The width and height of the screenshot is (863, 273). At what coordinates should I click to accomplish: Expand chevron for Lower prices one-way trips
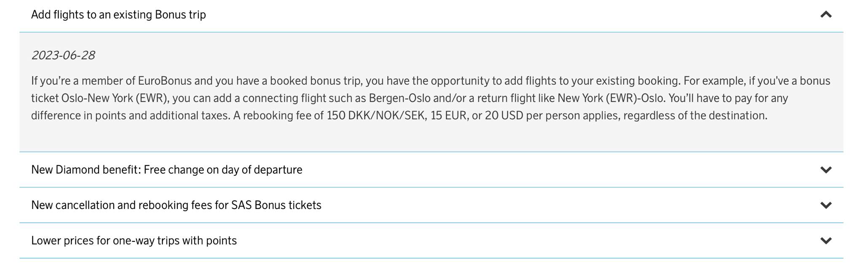click(x=826, y=241)
